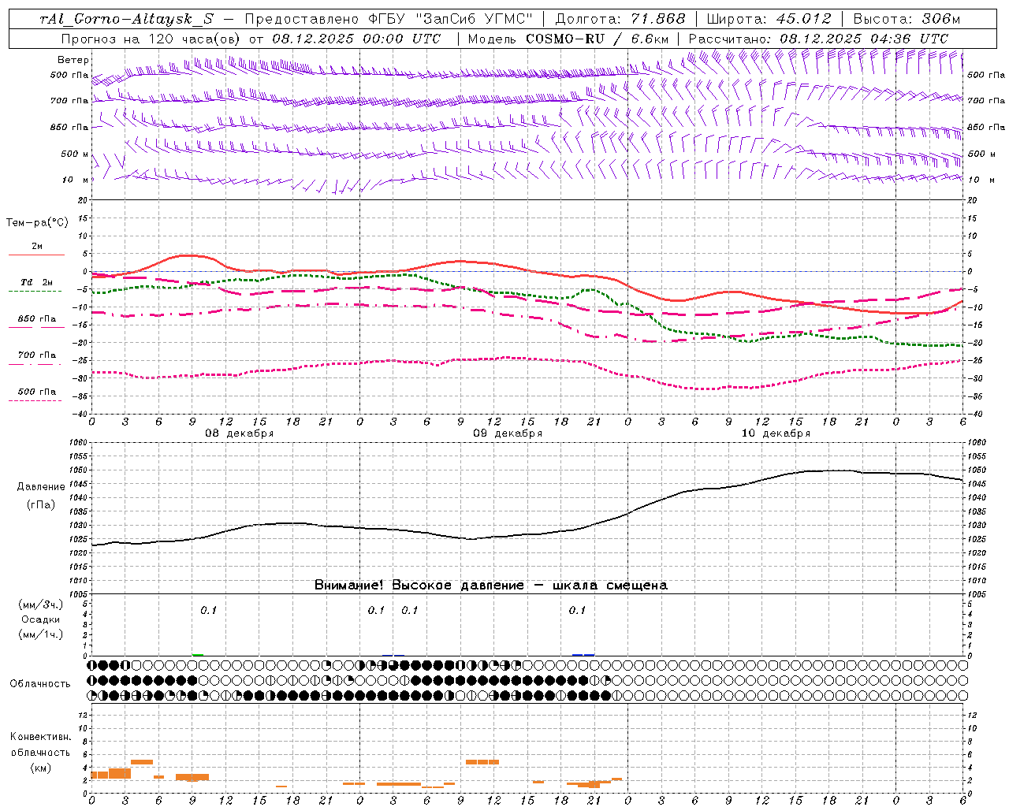Image resolution: width=1009 pixels, height=807 pixels.
Task: Click the Td 2м dew point legend label
Action: (37, 282)
